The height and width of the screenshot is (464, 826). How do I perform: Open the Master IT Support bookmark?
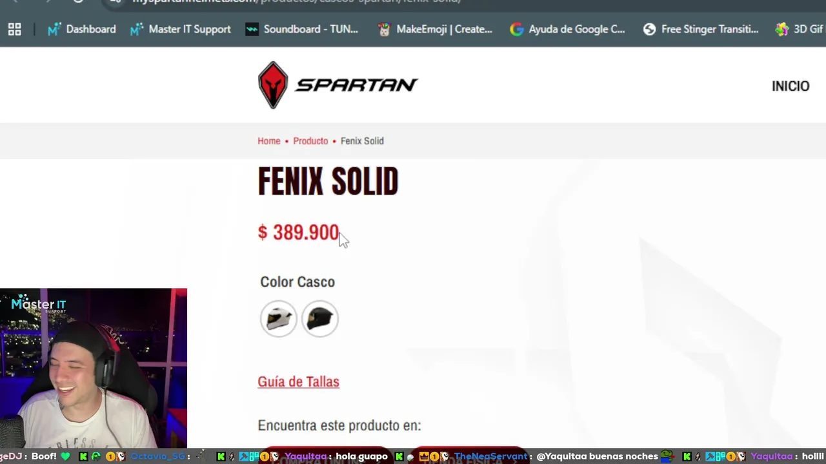[x=180, y=29]
